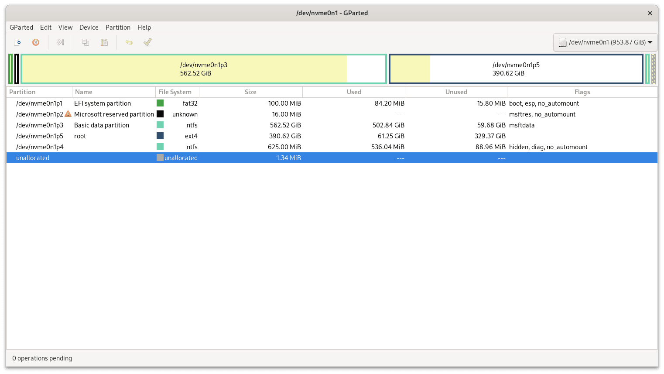Click 'Microsoft reserved partition' name cell
The width and height of the screenshot is (664, 374).
[114, 114]
